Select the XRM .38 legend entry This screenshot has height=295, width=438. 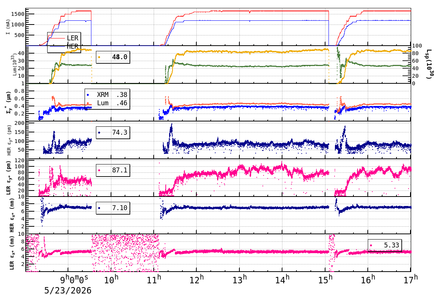point(107,95)
